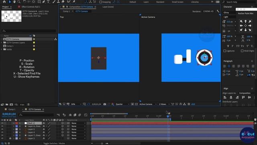Screen dimensions: 257x145
Task: Select Comp 1 item in Project panel
Action: [x=10, y=46]
